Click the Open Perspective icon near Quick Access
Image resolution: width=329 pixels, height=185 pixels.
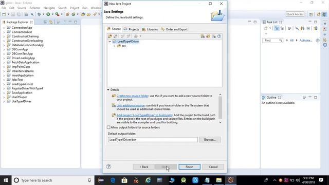pyautogui.click(x=311, y=14)
